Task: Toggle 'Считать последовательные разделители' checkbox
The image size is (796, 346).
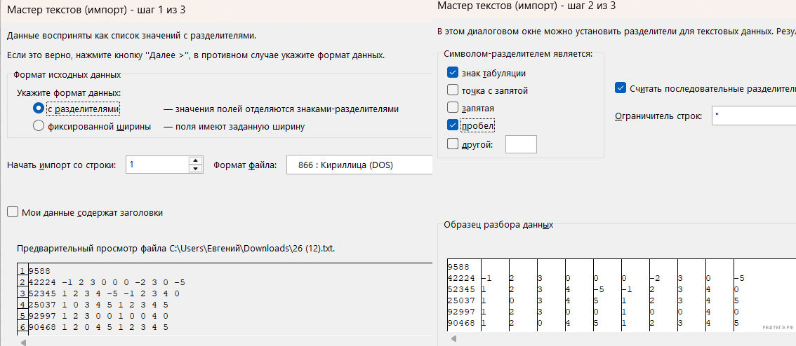Action: pos(620,88)
